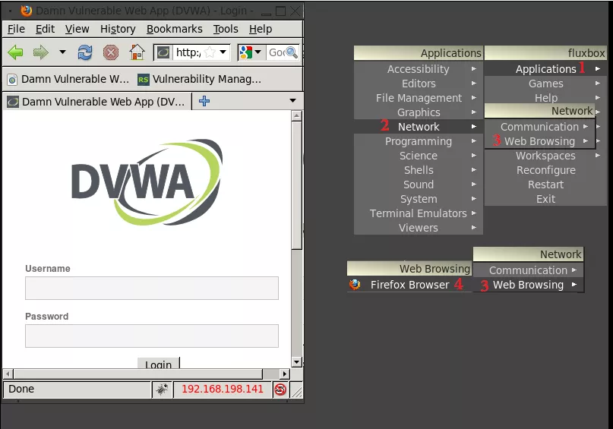The width and height of the screenshot is (613, 429).
Task: Expand the Science submenu
Action: (419, 156)
